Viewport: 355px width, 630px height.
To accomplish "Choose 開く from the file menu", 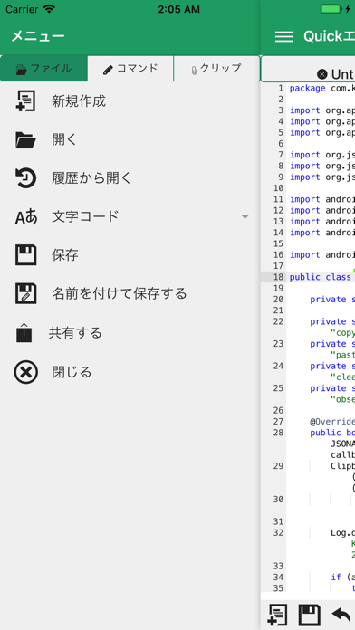I will pyautogui.click(x=64, y=139).
